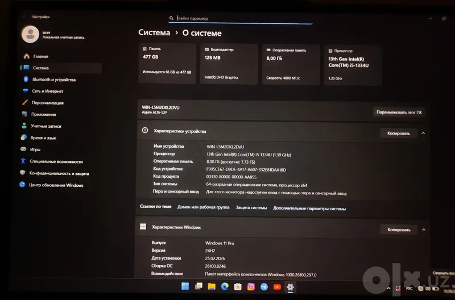The height and width of the screenshot is (300, 455).
Task: Click the Персонализация brush icon
Action: coord(25,102)
